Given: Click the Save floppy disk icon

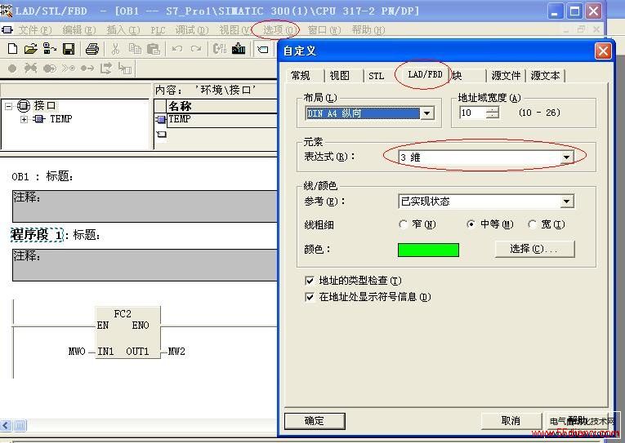Looking at the screenshot, I should pyautogui.click(x=69, y=49).
